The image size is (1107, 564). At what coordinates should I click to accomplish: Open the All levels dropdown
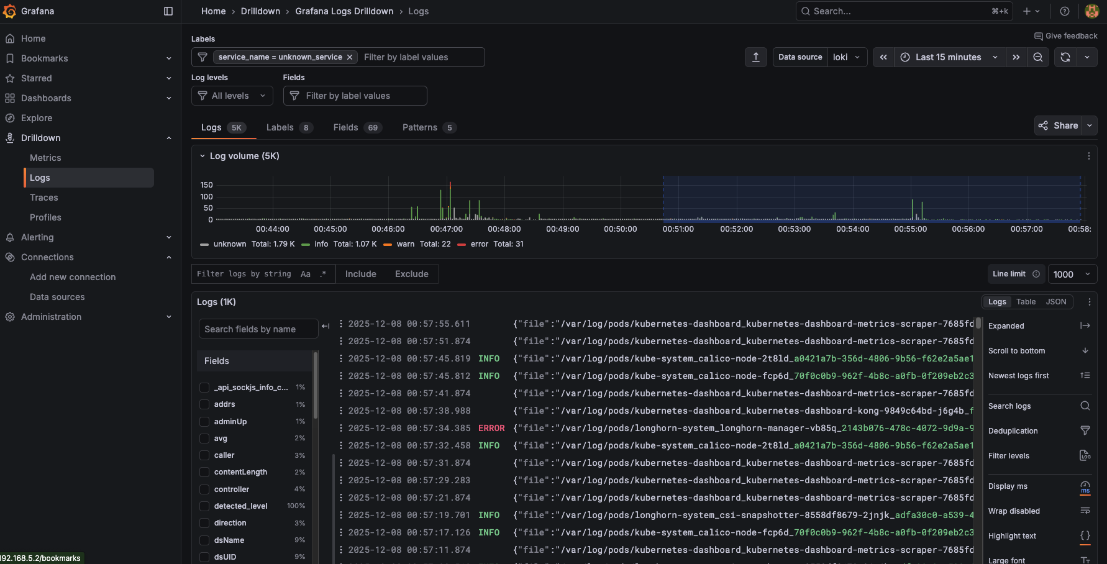tap(232, 96)
